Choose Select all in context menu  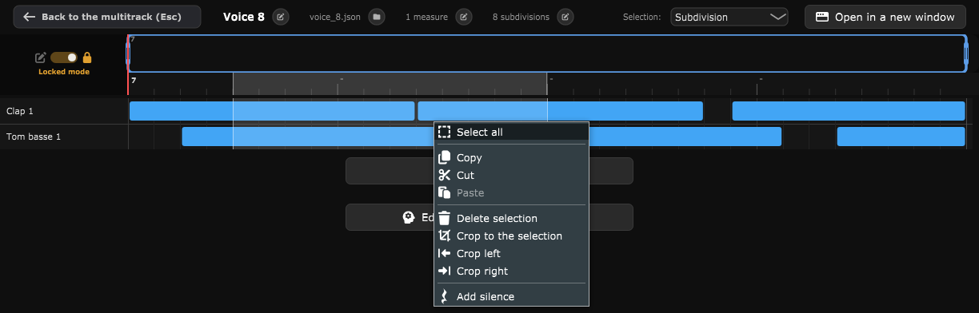click(511, 132)
